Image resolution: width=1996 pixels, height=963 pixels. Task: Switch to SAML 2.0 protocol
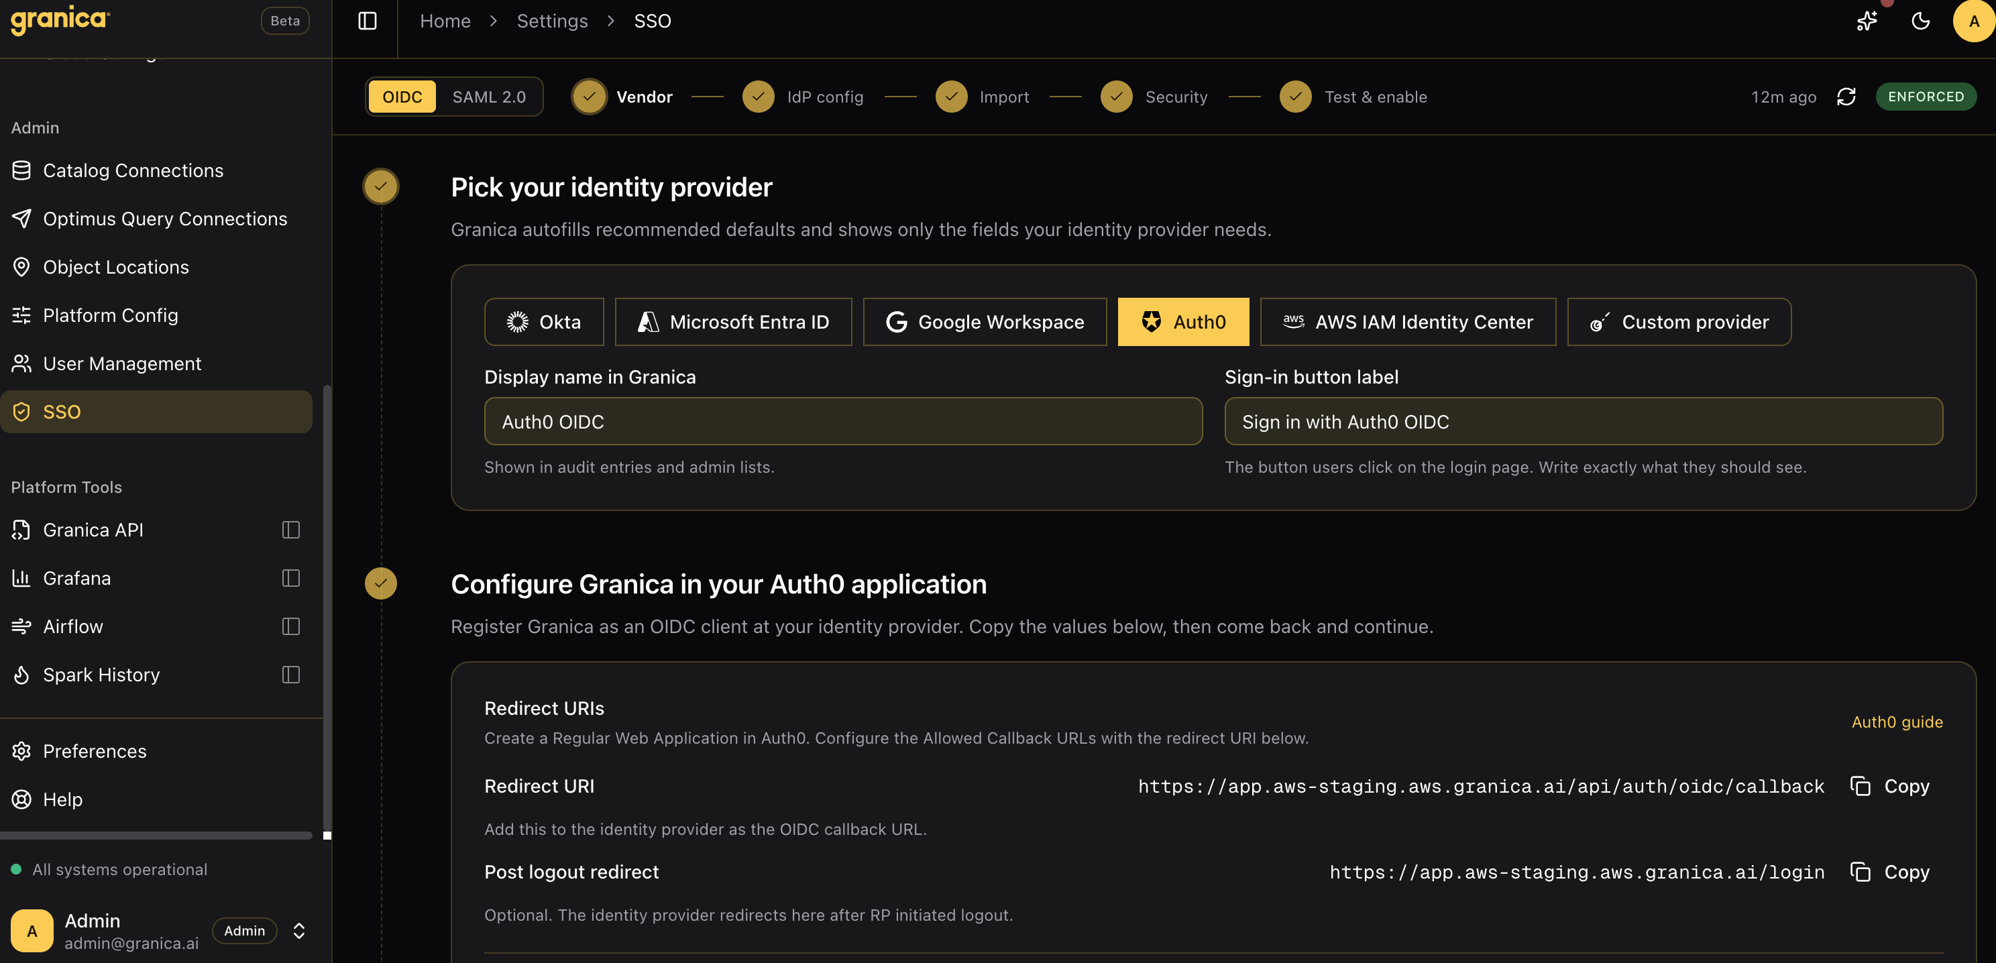click(489, 97)
